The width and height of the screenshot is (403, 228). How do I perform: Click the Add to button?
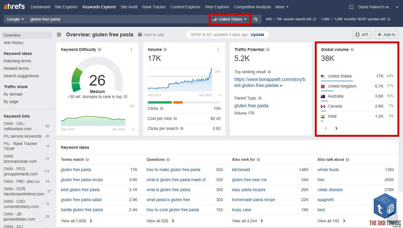point(386,35)
